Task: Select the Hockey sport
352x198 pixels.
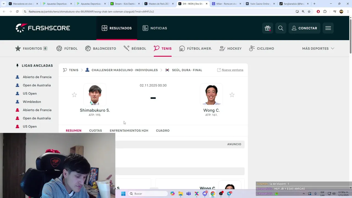Action: 230,48
